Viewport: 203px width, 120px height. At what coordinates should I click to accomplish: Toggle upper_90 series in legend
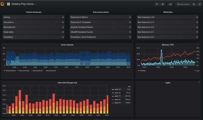[x=116, y=99]
